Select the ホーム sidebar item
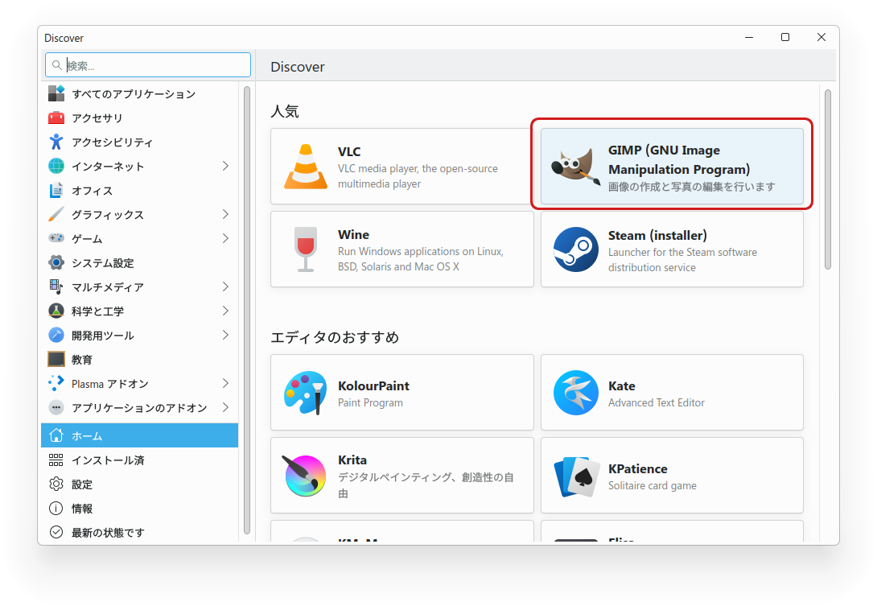877x606 pixels. click(x=139, y=435)
